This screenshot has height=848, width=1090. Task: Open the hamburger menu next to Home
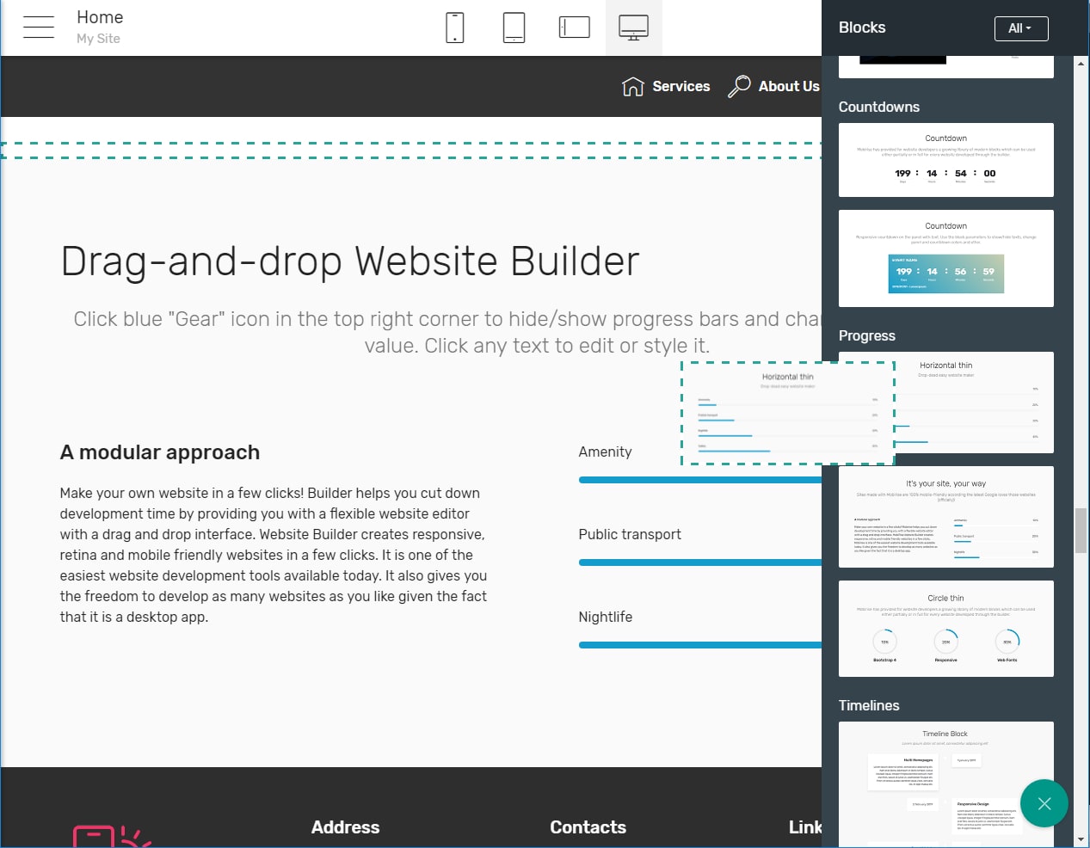click(38, 27)
